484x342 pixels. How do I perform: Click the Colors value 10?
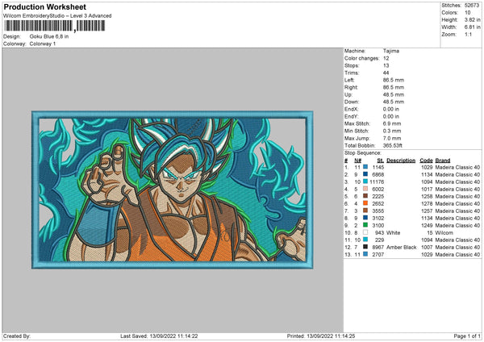[468, 13]
